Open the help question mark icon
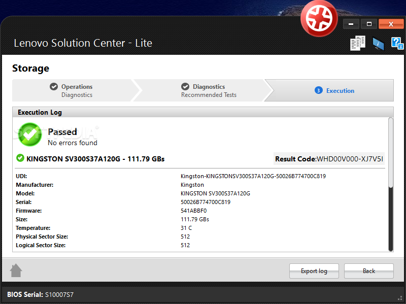406x304 pixels. 397,43
